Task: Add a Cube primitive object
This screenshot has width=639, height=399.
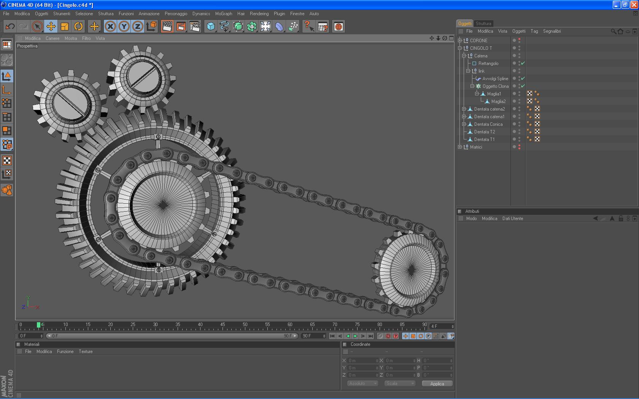Action: 211,26
